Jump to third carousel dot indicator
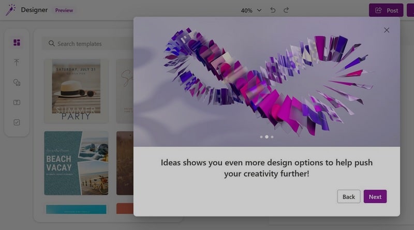 (272, 137)
